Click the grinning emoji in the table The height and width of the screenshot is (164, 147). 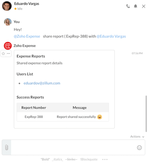pos(100,117)
